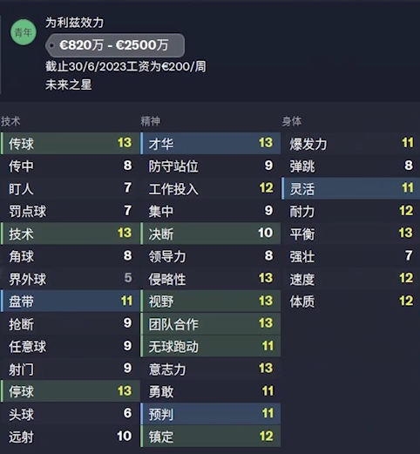Click the 精神 column heading
This screenshot has height=454, width=420.
click(151, 121)
